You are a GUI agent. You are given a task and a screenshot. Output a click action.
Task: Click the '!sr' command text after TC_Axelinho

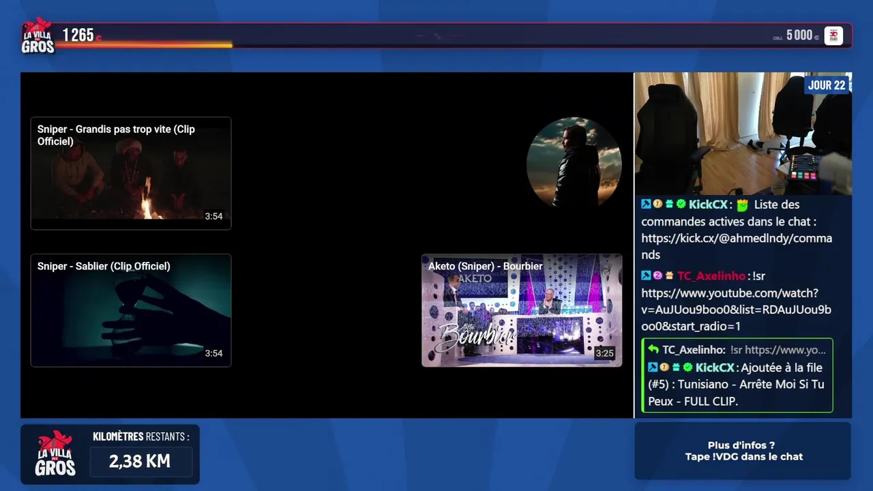758,276
